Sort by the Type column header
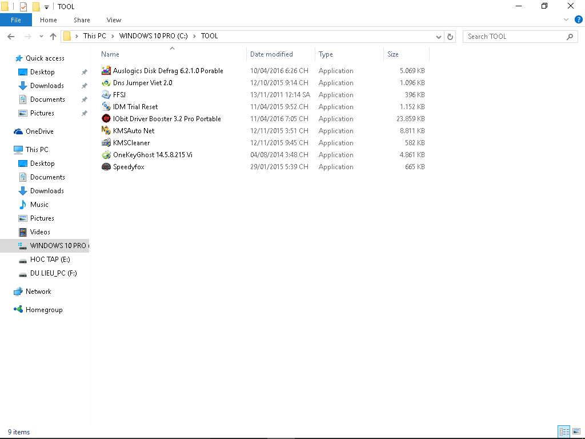585x439 pixels. point(349,54)
